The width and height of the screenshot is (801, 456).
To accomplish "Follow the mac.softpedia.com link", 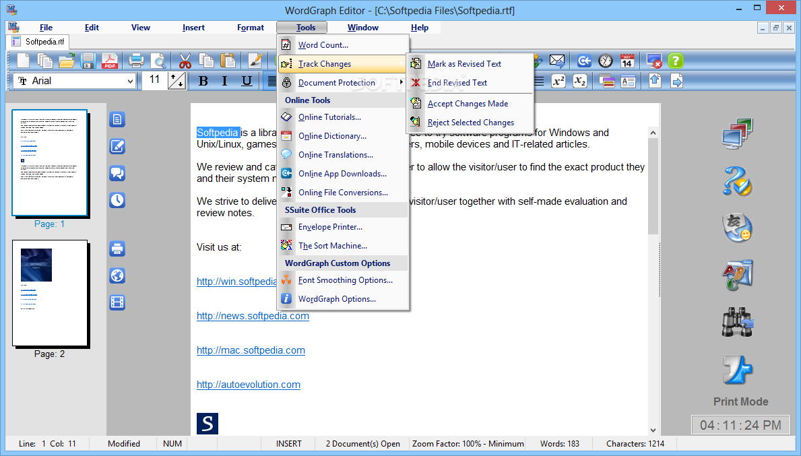I will click(251, 350).
